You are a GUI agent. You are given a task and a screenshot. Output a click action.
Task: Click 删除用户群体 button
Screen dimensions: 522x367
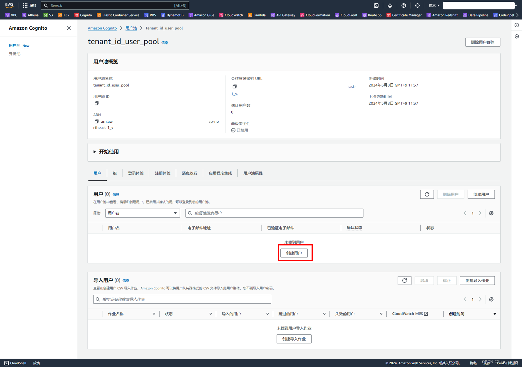pos(483,42)
